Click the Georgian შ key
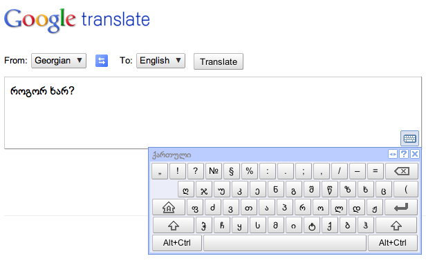Viewport: 426px width, 265px height. (312, 189)
